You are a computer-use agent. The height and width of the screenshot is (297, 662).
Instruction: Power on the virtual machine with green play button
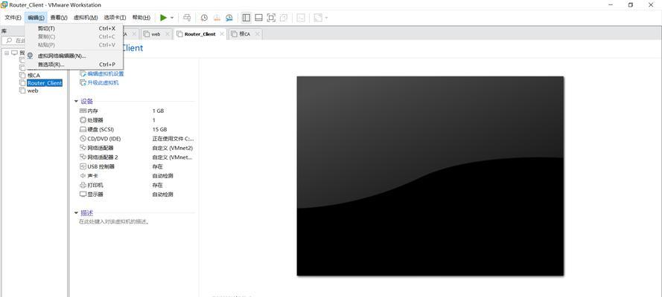tap(163, 18)
